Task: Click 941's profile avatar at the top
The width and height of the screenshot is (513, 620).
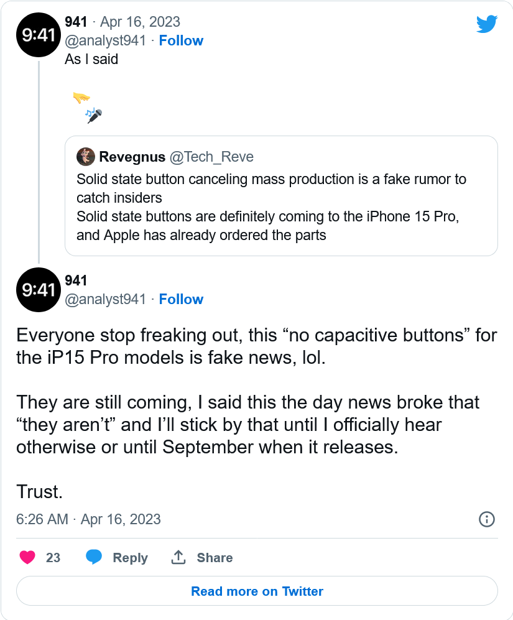Action: (38, 35)
